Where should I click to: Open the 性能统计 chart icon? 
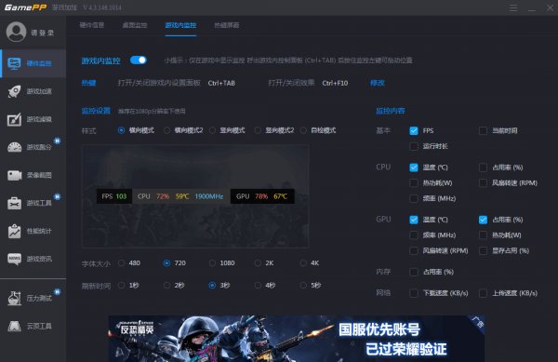14,231
